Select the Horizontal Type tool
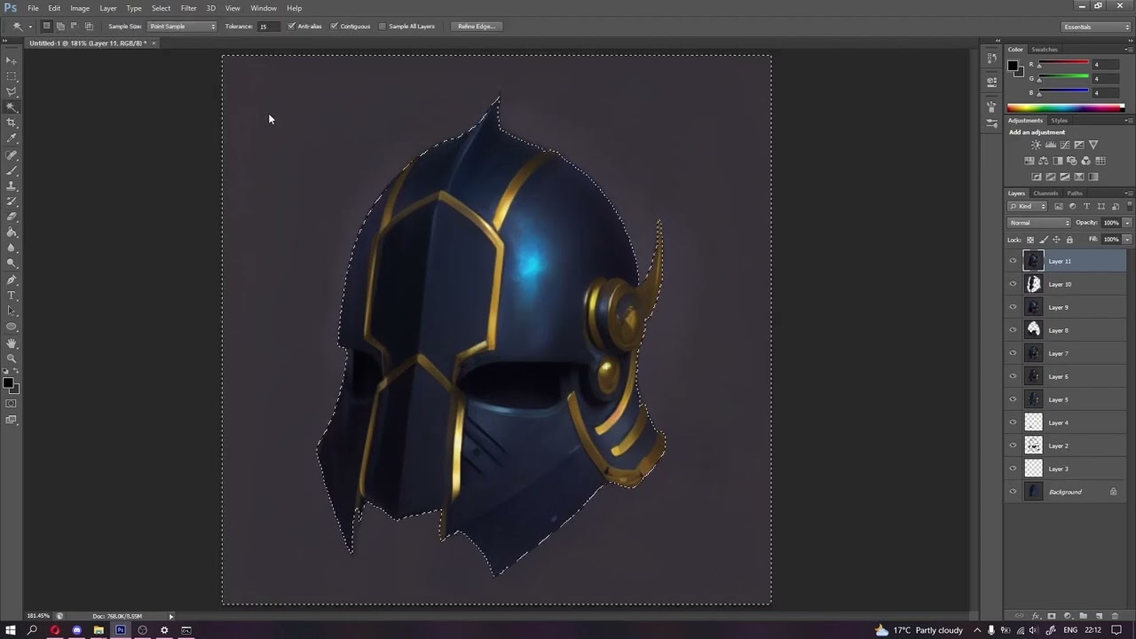This screenshot has width=1136, height=639. [x=12, y=296]
